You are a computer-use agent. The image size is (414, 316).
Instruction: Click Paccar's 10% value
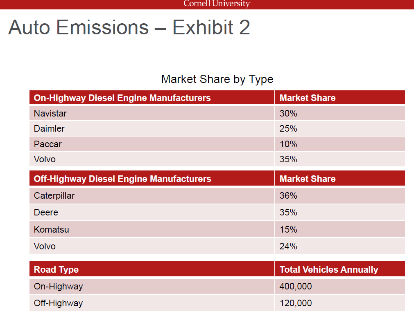[x=288, y=144]
